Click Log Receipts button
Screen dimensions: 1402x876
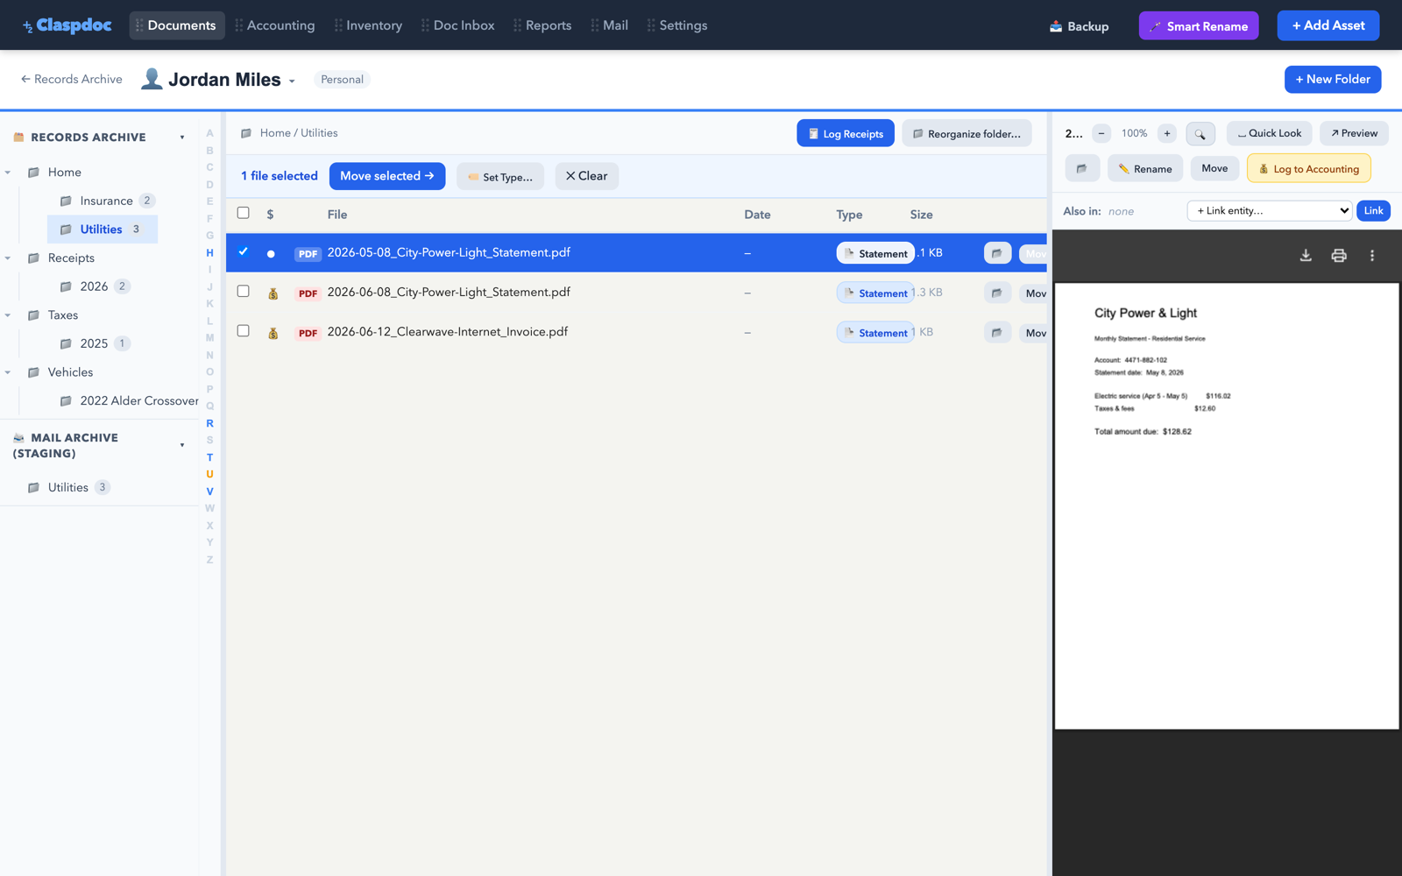[846, 133]
